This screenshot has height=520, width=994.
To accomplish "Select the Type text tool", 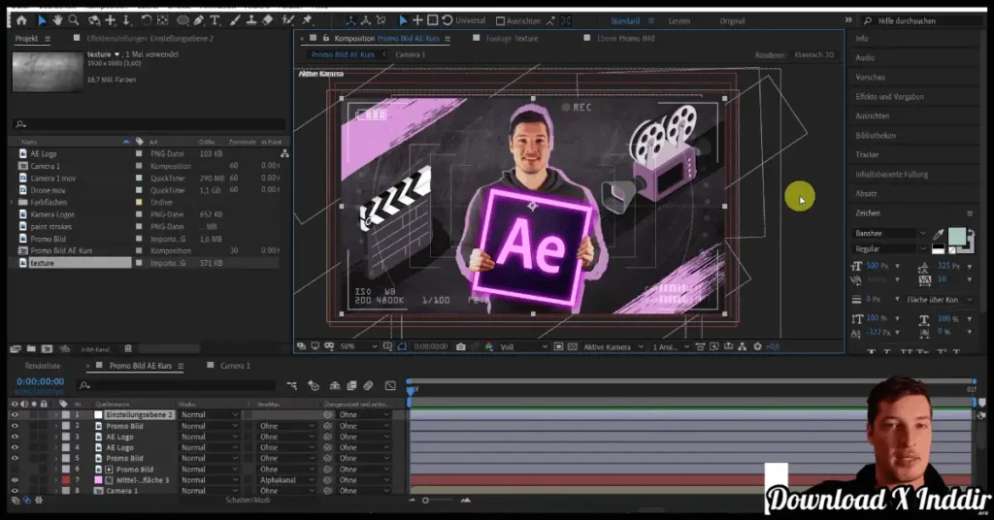I will (215, 20).
